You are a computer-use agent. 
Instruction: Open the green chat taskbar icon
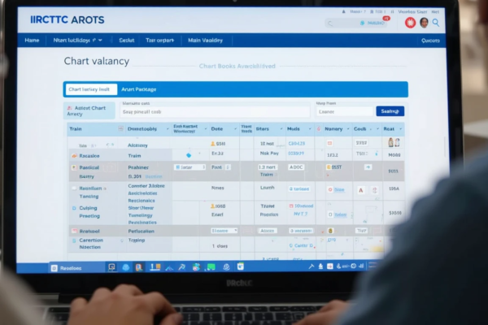211,267
